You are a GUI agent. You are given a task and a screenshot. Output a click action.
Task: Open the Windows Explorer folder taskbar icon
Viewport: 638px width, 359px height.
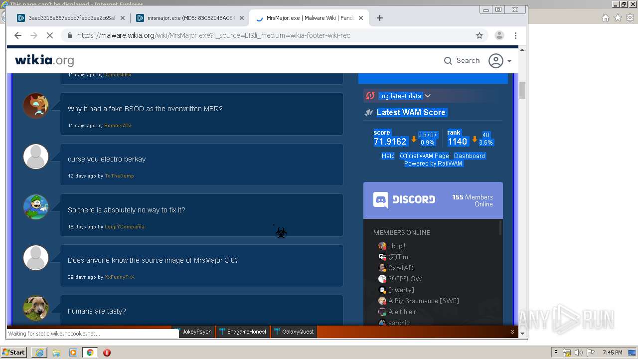point(56,353)
